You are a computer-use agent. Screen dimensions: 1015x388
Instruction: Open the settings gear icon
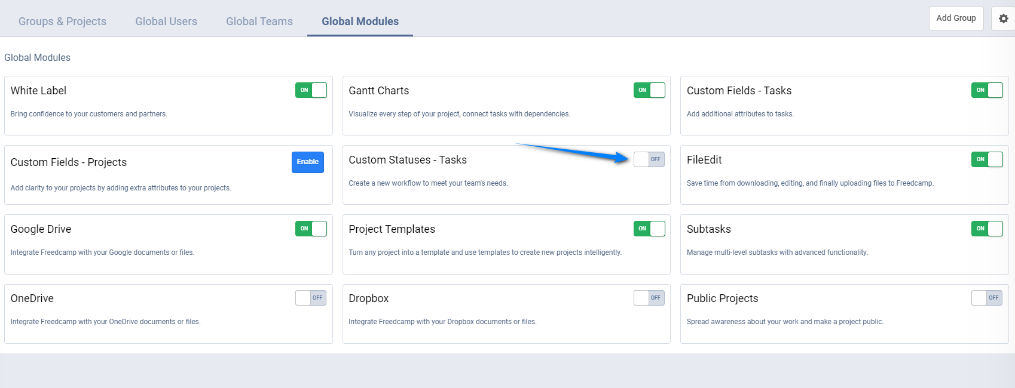1003,19
